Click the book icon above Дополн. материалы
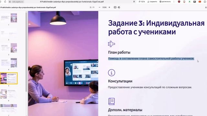This screenshot has height=116, width=207. point(112,101)
